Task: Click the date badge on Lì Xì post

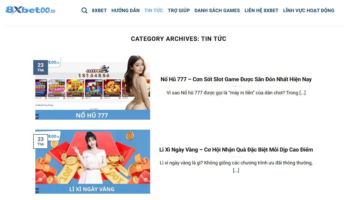Action: 40,141
